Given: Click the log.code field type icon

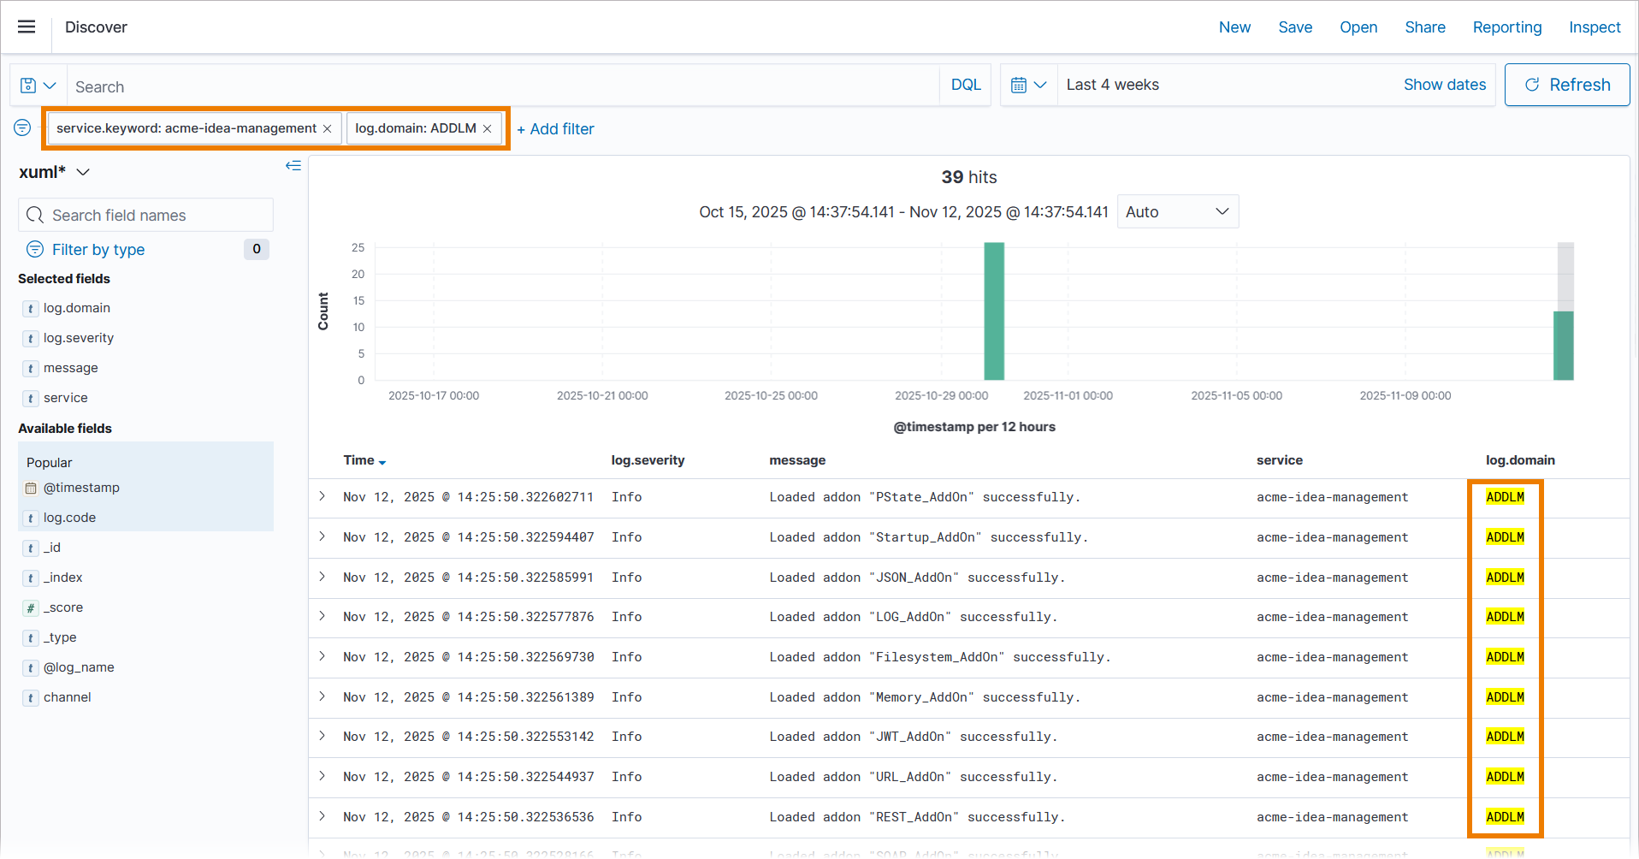Looking at the screenshot, I should pyautogui.click(x=31, y=518).
